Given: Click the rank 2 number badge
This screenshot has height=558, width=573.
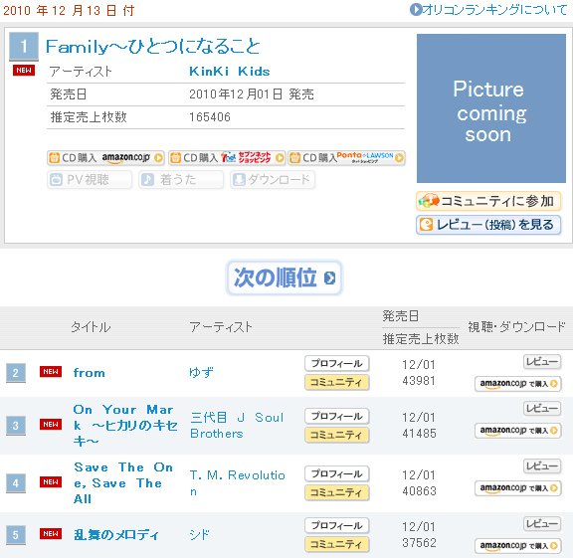Looking at the screenshot, I should [x=16, y=373].
